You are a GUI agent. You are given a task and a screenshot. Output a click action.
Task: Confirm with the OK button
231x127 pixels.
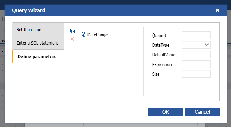tap(166, 112)
